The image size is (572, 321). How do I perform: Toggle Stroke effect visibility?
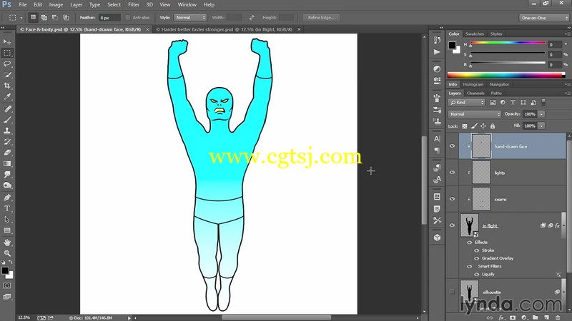tap(476, 250)
